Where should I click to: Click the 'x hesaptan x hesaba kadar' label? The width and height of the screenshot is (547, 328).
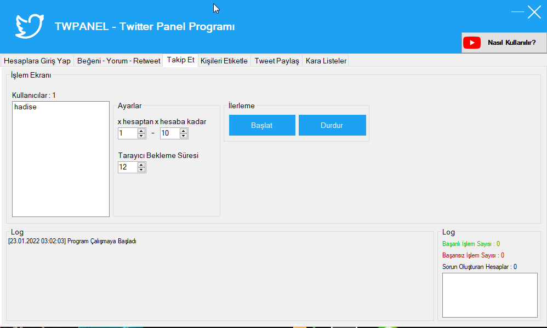tap(162, 122)
